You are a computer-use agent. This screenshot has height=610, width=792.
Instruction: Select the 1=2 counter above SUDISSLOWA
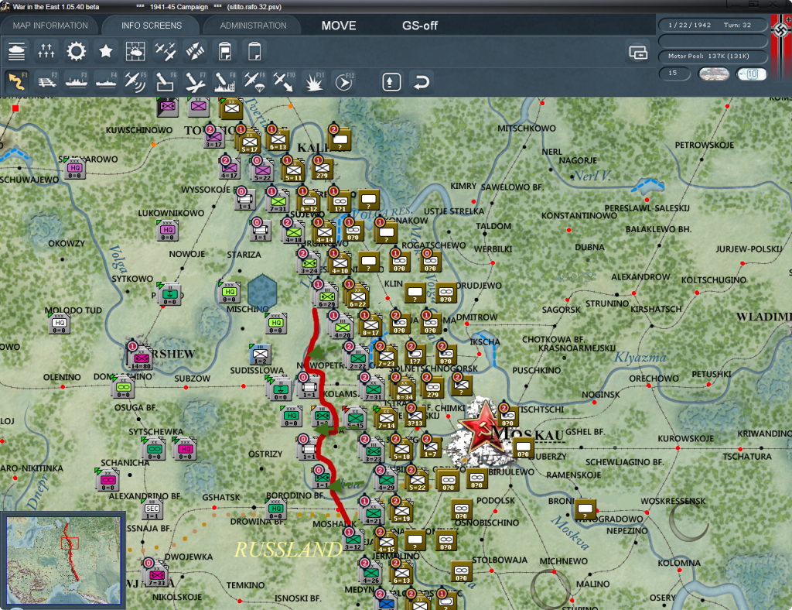261,355
